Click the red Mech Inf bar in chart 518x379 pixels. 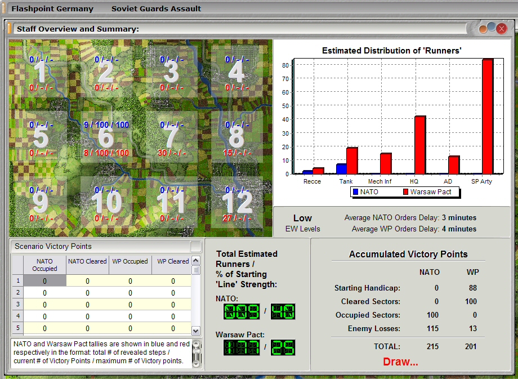pyautogui.click(x=386, y=163)
